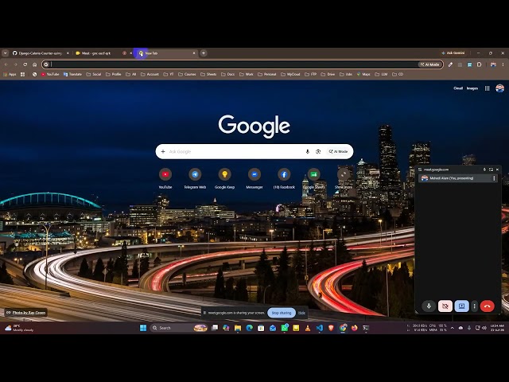End the Meet call with red hang-up button
Image resolution: width=509 pixels, height=382 pixels.
[487, 306]
